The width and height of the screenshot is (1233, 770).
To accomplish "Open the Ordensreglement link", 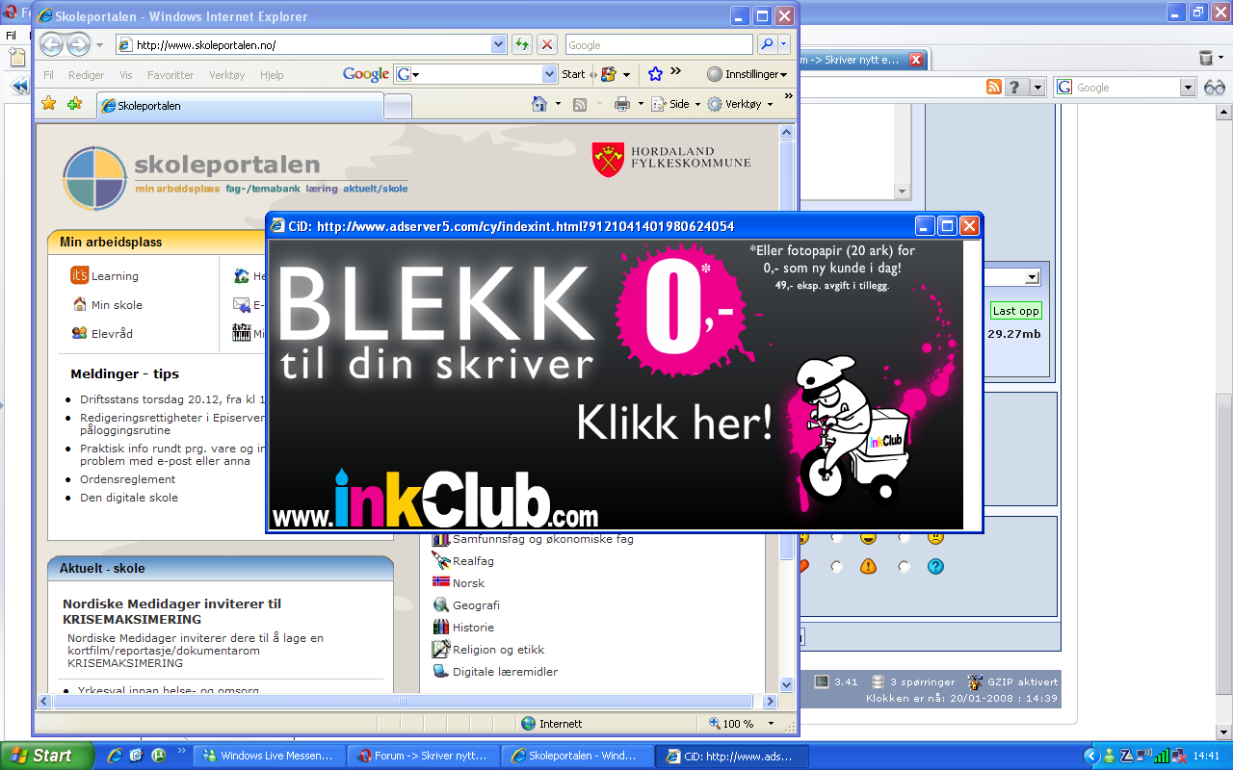I will coord(127,479).
